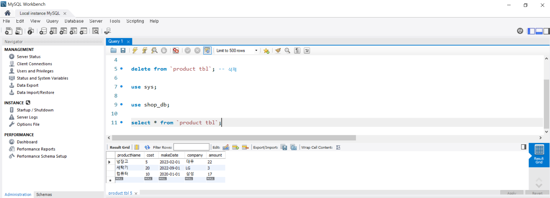
Task: Create a new SQL tab for queries
Action: (9, 31)
